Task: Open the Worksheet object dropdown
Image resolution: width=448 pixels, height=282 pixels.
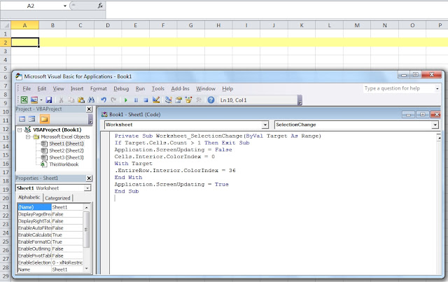Action: coord(265,125)
